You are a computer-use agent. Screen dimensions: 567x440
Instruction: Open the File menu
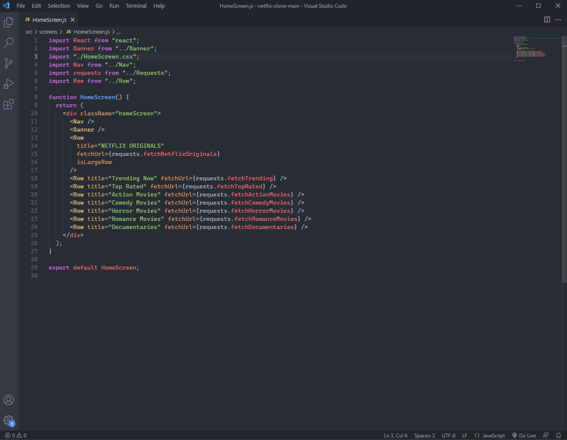click(x=21, y=6)
